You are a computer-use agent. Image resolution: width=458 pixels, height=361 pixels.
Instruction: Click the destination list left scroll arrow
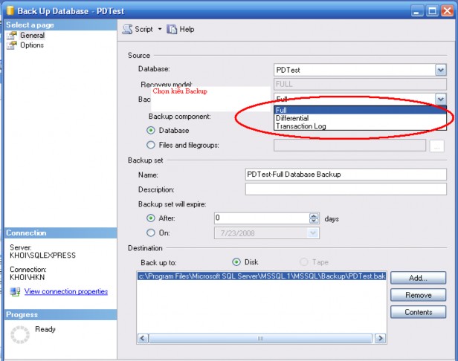pyautogui.click(x=143, y=338)
